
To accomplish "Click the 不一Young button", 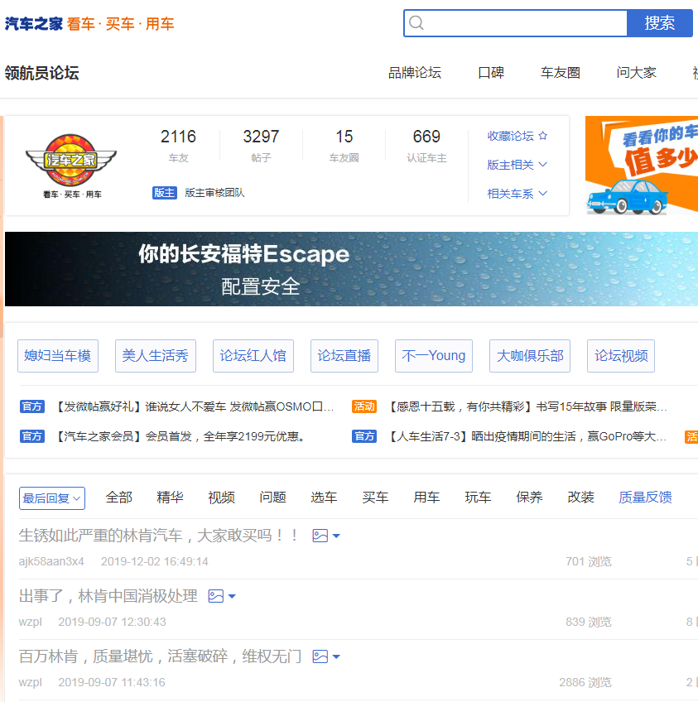I will pyautogui.click(x=433, y=356).
